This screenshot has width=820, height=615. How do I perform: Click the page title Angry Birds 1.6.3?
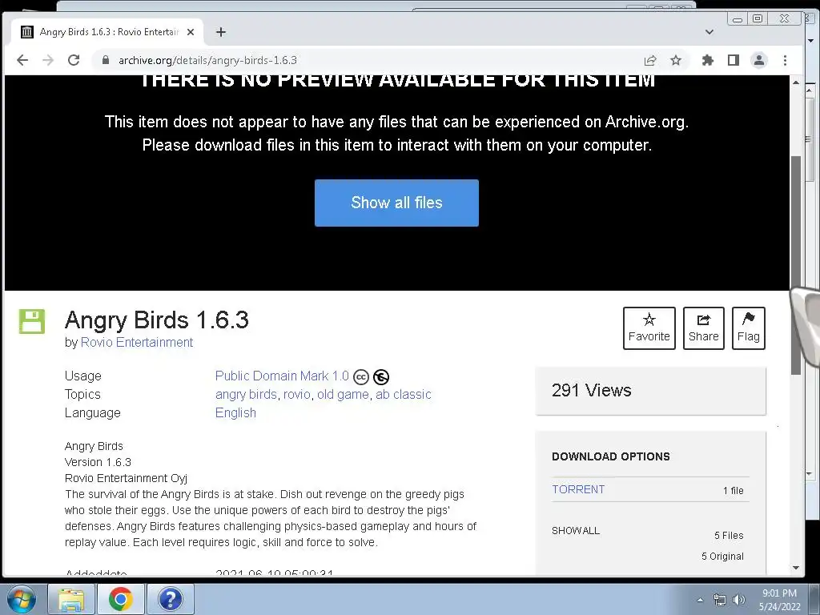tap(156, 320)
